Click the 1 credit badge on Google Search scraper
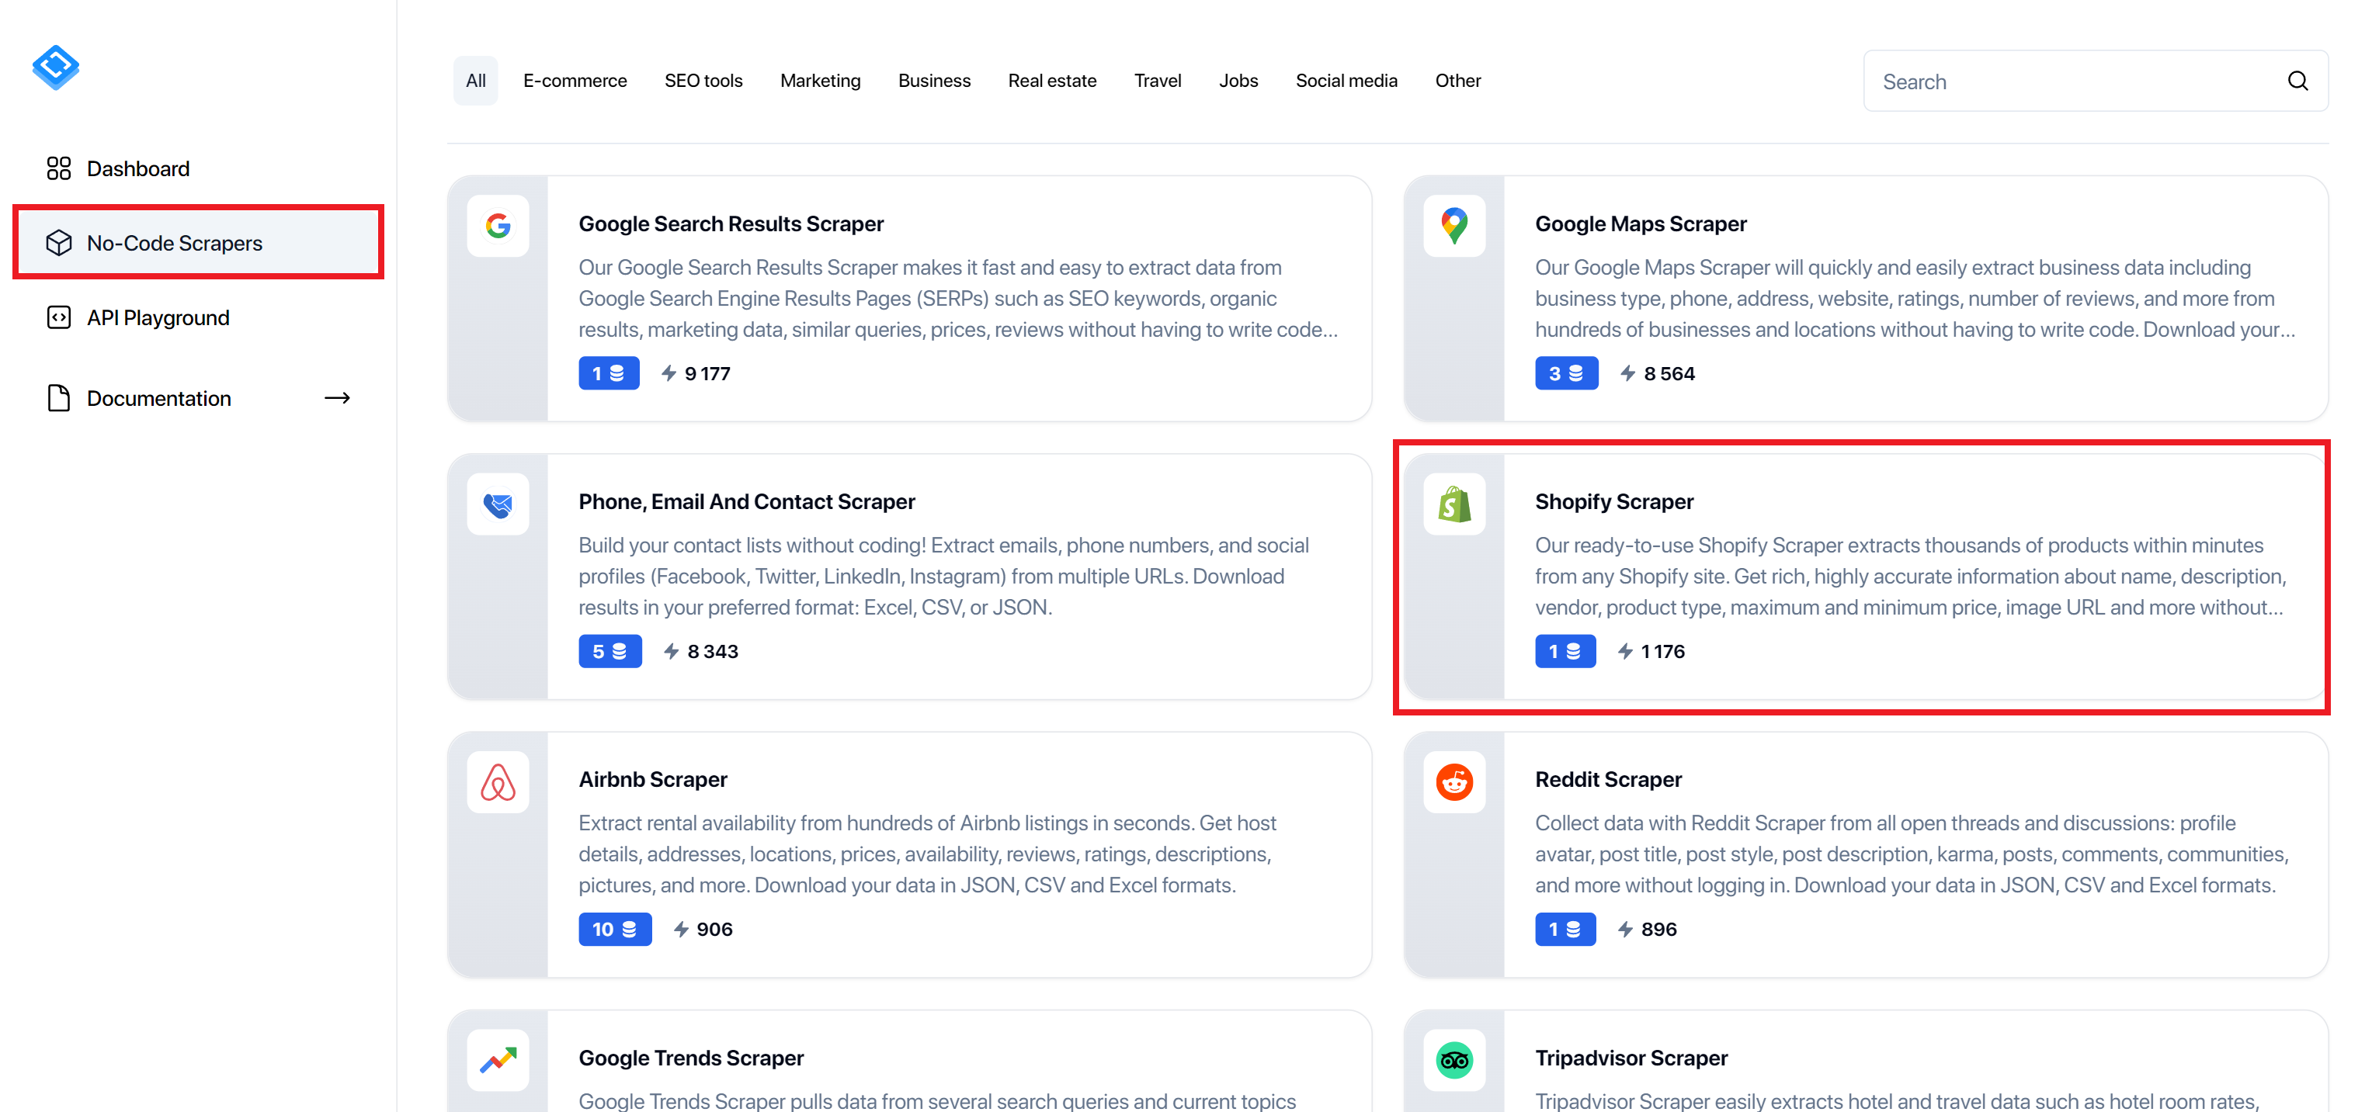This screenshot has height=1112, width=2379. click(x=610, y=372)
